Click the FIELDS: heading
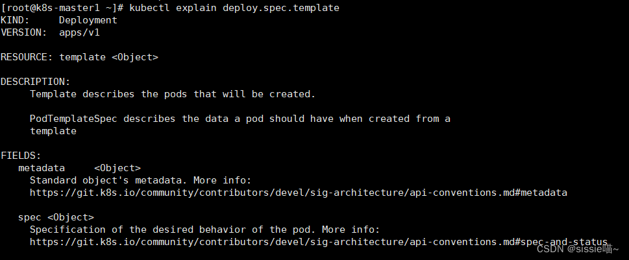This screenshot has height=260, width=629. (21, 156)
